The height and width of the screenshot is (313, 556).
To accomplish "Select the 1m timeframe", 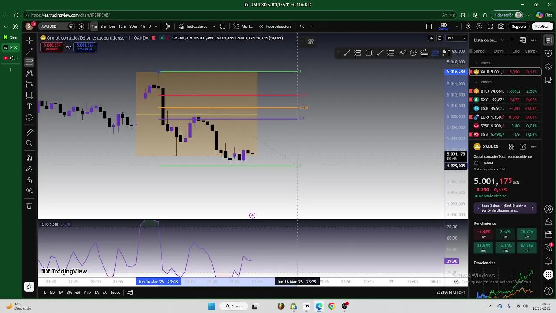I will tap(94, 27).
